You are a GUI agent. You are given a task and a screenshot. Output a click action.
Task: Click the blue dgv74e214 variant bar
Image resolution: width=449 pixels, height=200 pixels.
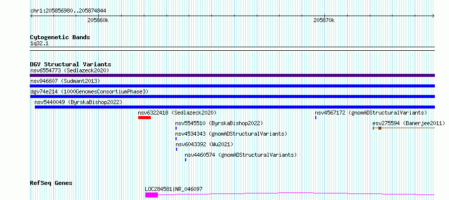click(x=233, y=96)
